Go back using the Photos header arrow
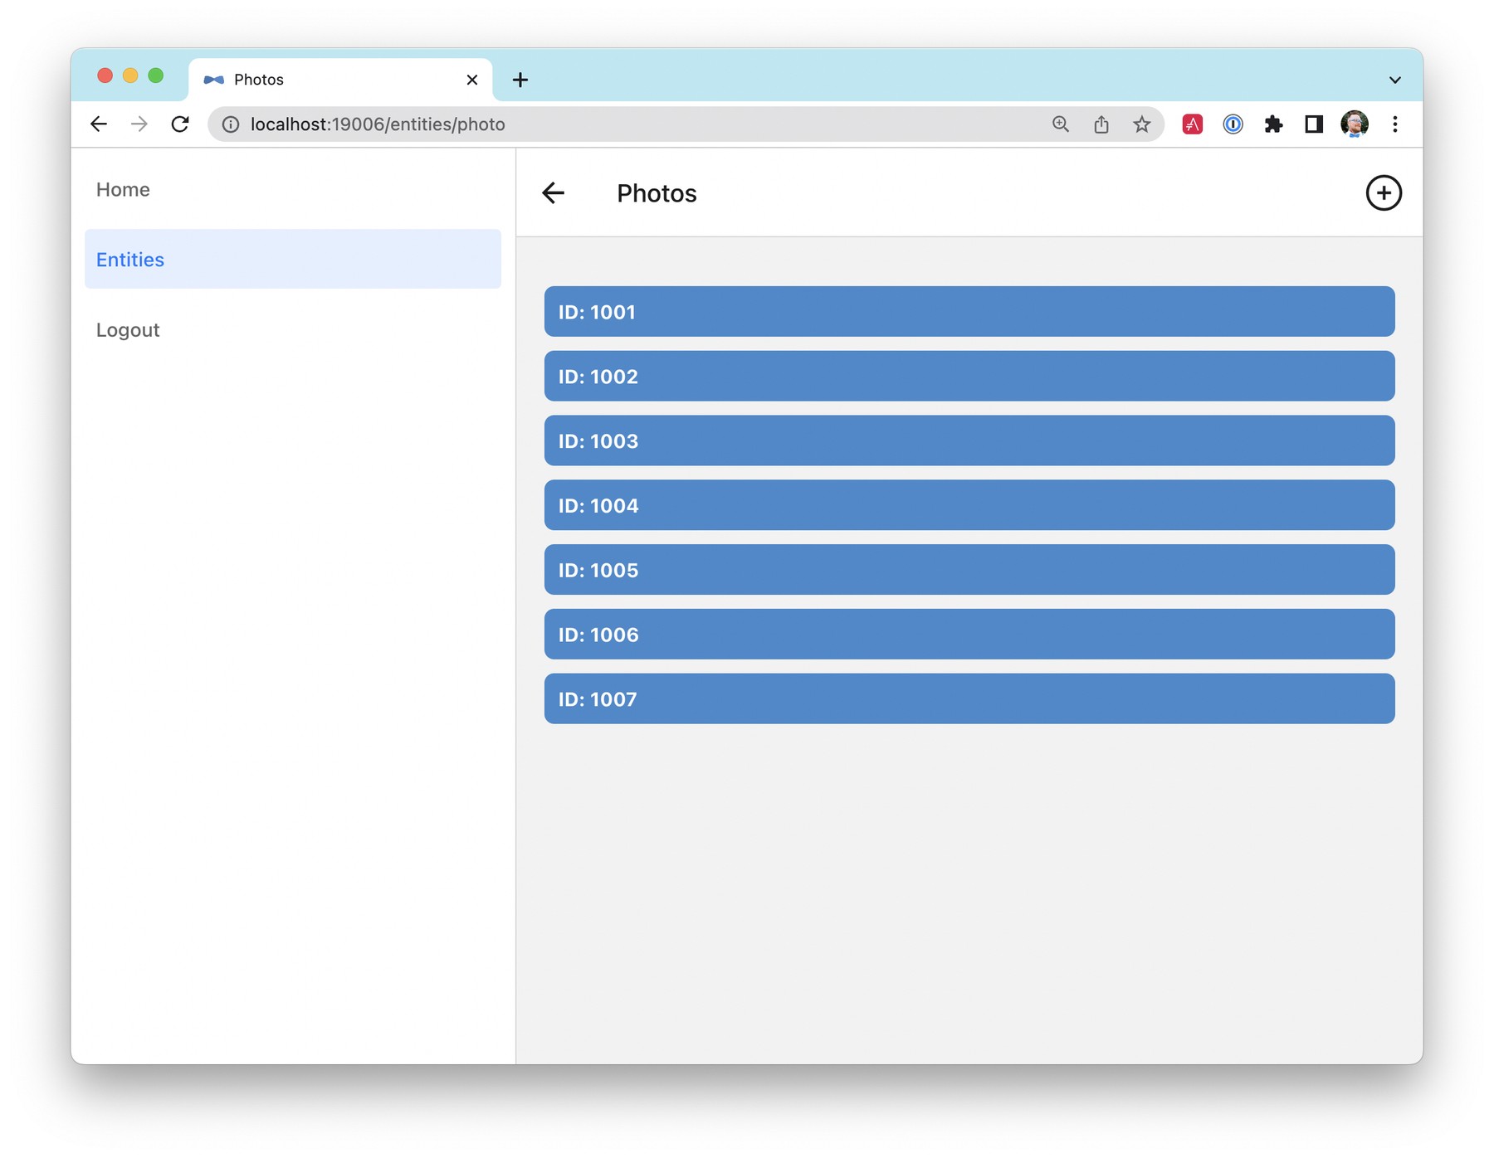The width and height of the screenshot is (1494, 1158). [x=553, y=193]
